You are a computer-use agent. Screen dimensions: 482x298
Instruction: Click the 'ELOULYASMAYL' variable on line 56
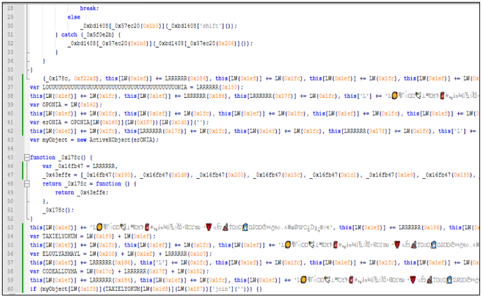[x=61, y=254]
